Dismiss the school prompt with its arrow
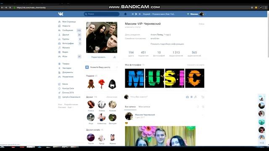Image resolution: width=269 pixels, height=151 pixels. (x=117, y=67)
